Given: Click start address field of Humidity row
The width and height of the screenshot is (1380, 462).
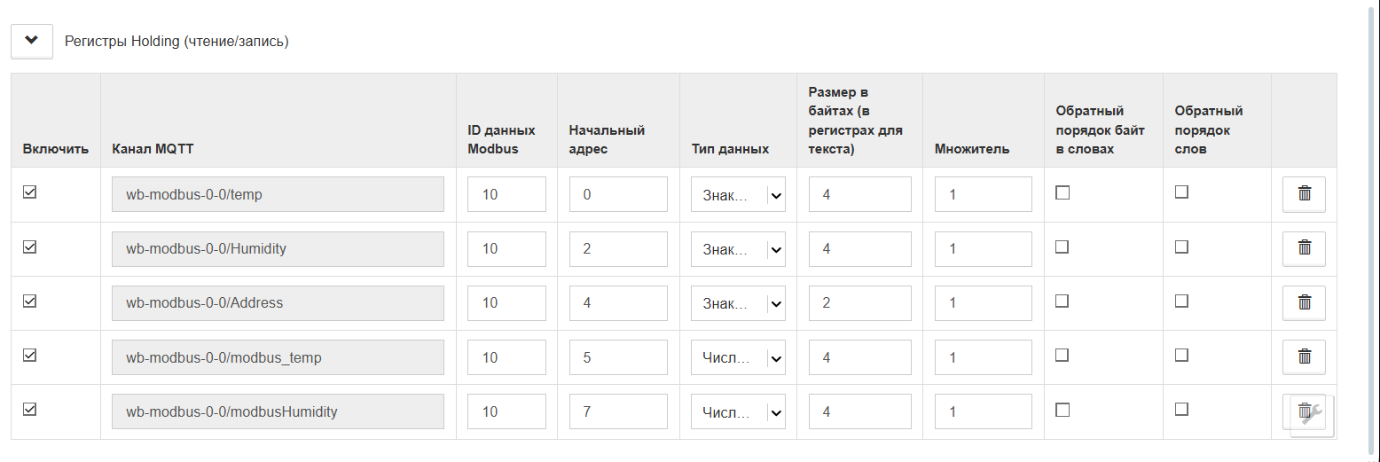Looking at the screenshot, I should coord(617,249).
